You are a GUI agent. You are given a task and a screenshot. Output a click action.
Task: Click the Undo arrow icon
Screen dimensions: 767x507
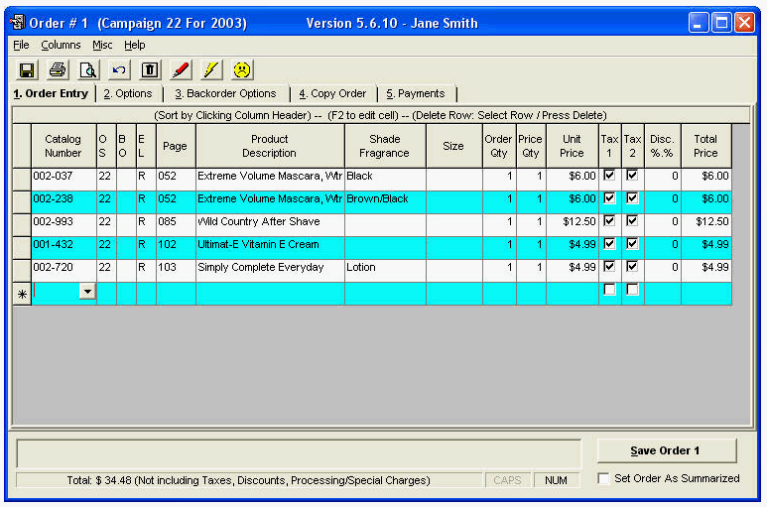pyautogui.click(x=119, y=69)
